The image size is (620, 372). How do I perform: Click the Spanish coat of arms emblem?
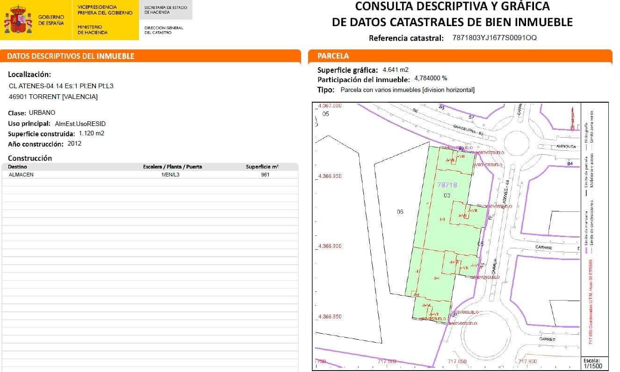(x=19, y=19)
